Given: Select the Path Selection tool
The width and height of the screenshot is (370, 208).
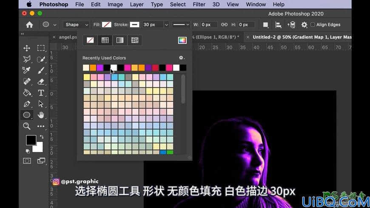Looking at the screenshot, I should click(x=41, y=104).
